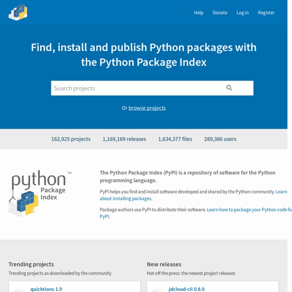This screenshot has height=292, width=292.
Task: Open Learn about installing packages link
Action: (x=126, y=199)
